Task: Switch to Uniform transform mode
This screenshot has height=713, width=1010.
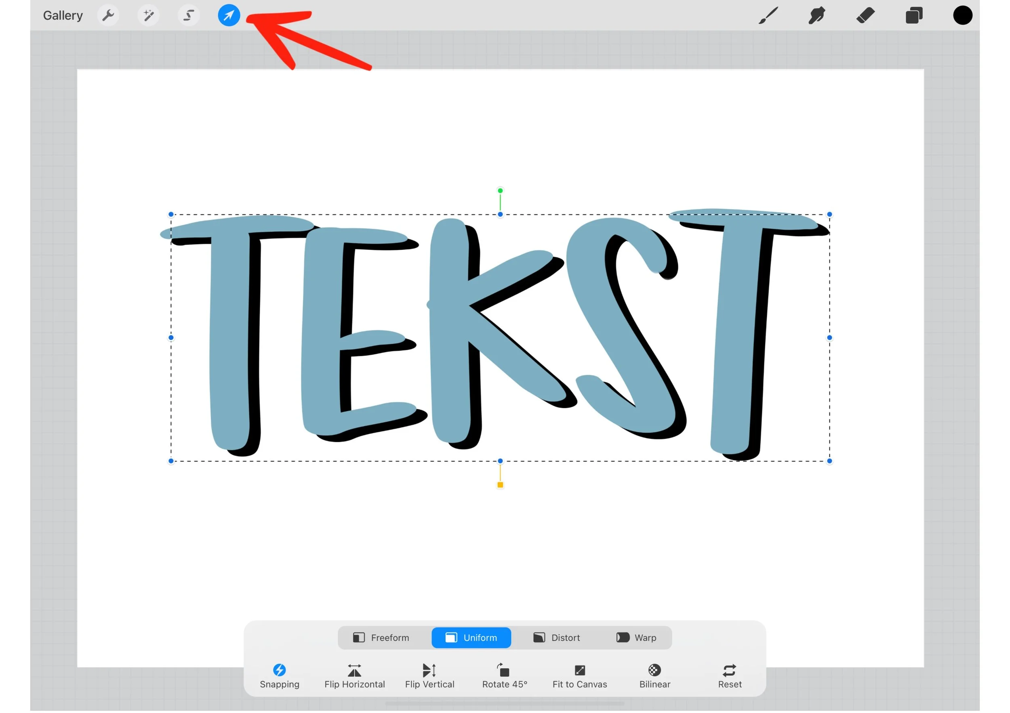Action: click(471, 638)
